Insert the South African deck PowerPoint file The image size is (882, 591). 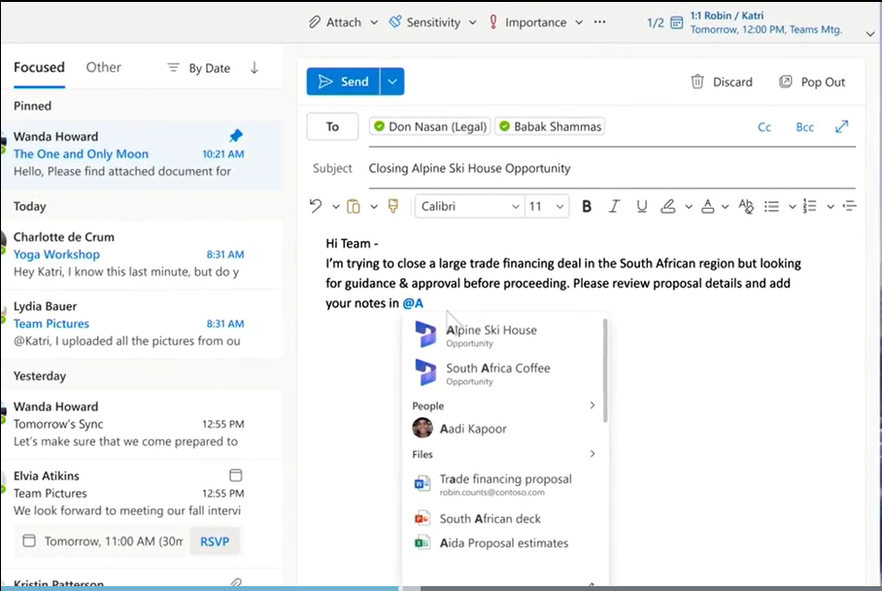(x=504, y=518)
